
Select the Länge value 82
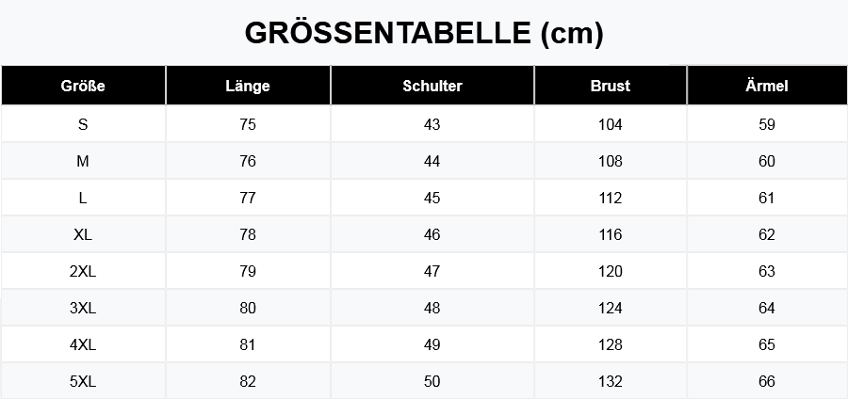point(248,381)
